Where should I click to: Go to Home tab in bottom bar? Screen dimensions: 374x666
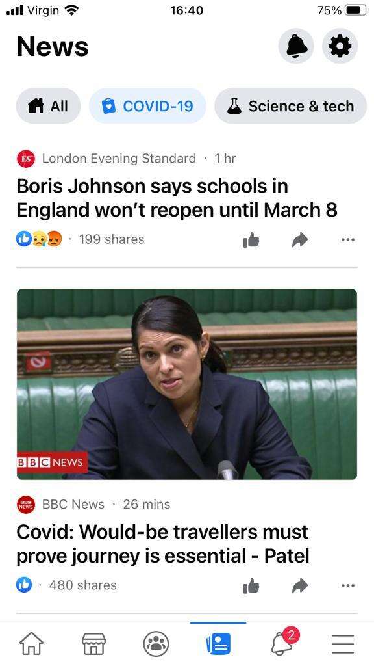[x=32, y=644]
